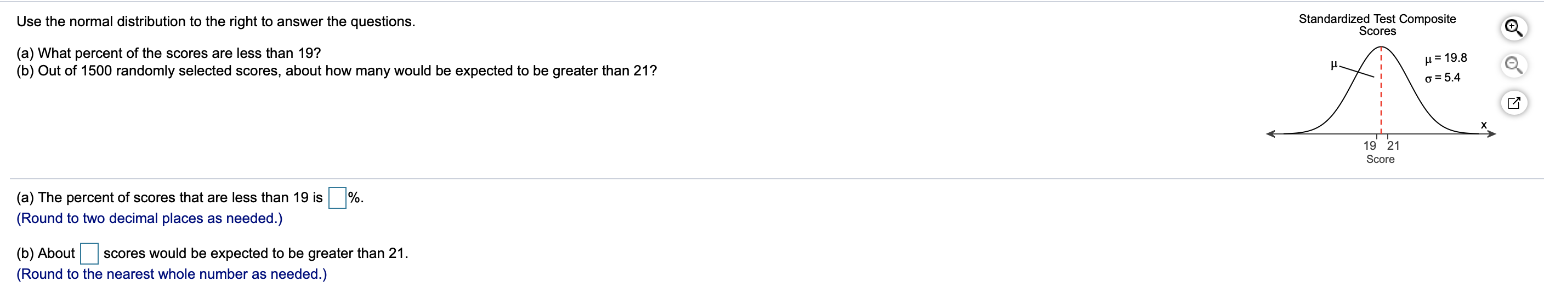
Task: Click the μ pointer label on curve
Action: tap(1333, 65)
